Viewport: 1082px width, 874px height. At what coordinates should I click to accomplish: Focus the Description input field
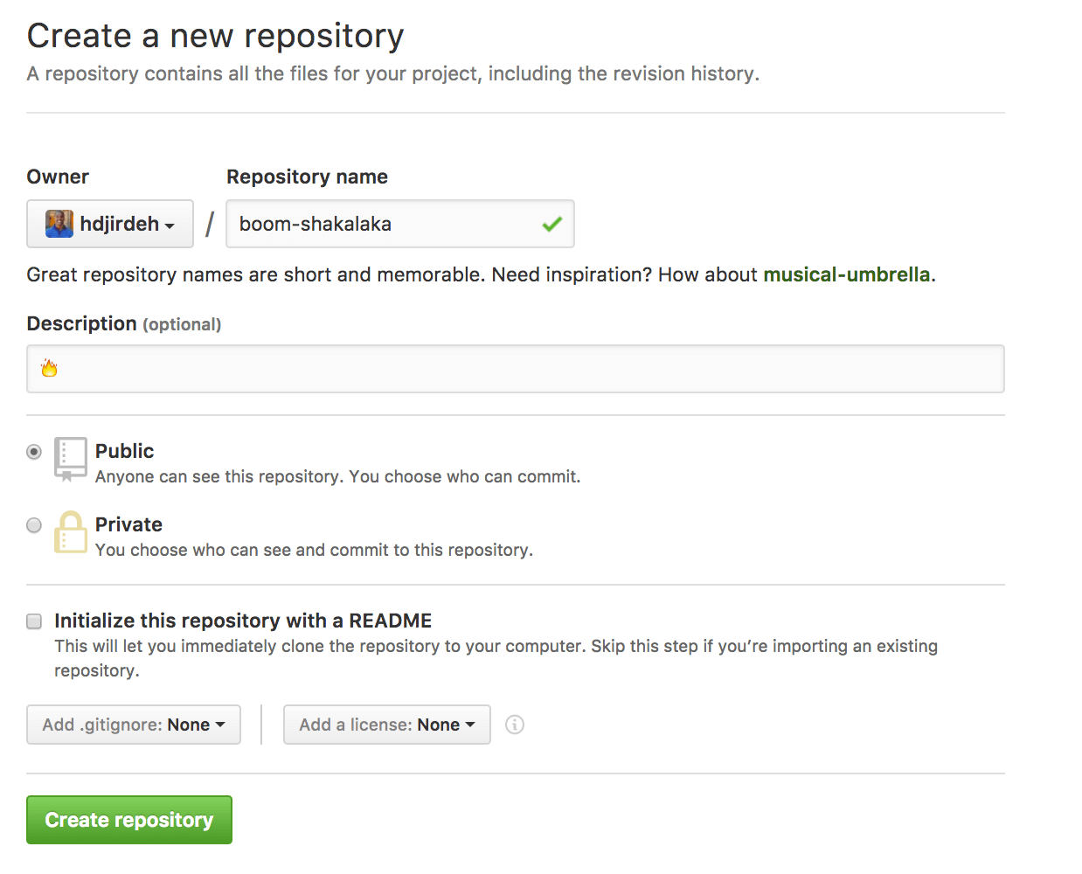pos(516,369)
